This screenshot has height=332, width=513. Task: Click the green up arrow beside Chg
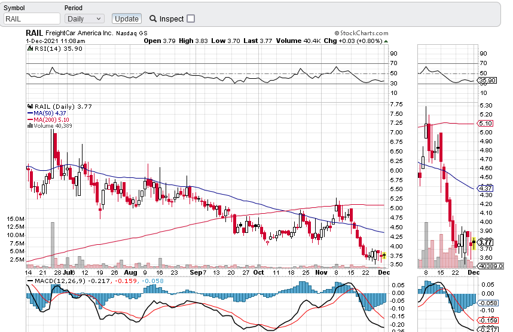[386, 41]
